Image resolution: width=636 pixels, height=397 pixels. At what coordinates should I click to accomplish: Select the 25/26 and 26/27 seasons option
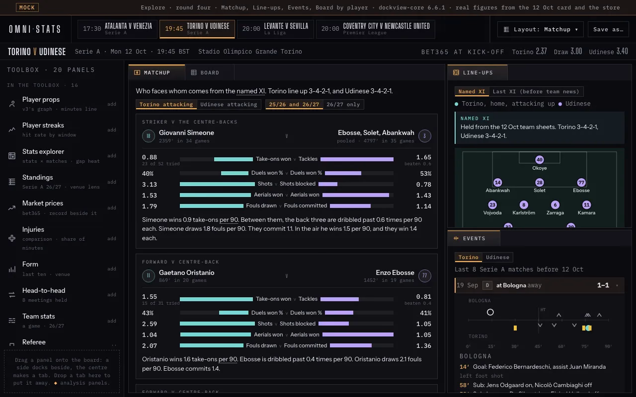tap(294, 105)
